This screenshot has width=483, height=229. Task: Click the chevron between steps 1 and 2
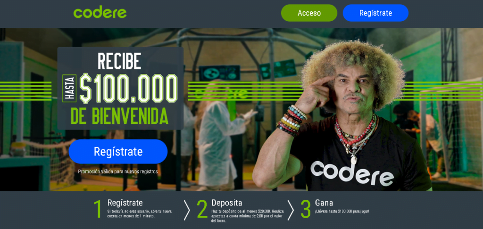tap(187, 210)
